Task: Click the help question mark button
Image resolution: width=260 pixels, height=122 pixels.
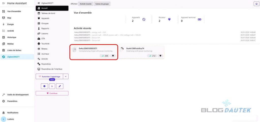Action: (x=44, y=86)
